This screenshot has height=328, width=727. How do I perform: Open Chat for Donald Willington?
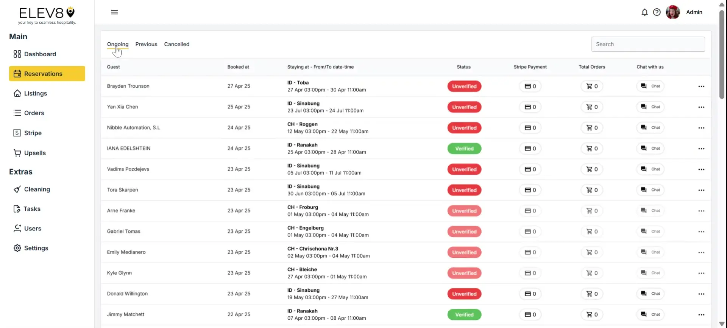pyautogui.click(x=650, y=294)
